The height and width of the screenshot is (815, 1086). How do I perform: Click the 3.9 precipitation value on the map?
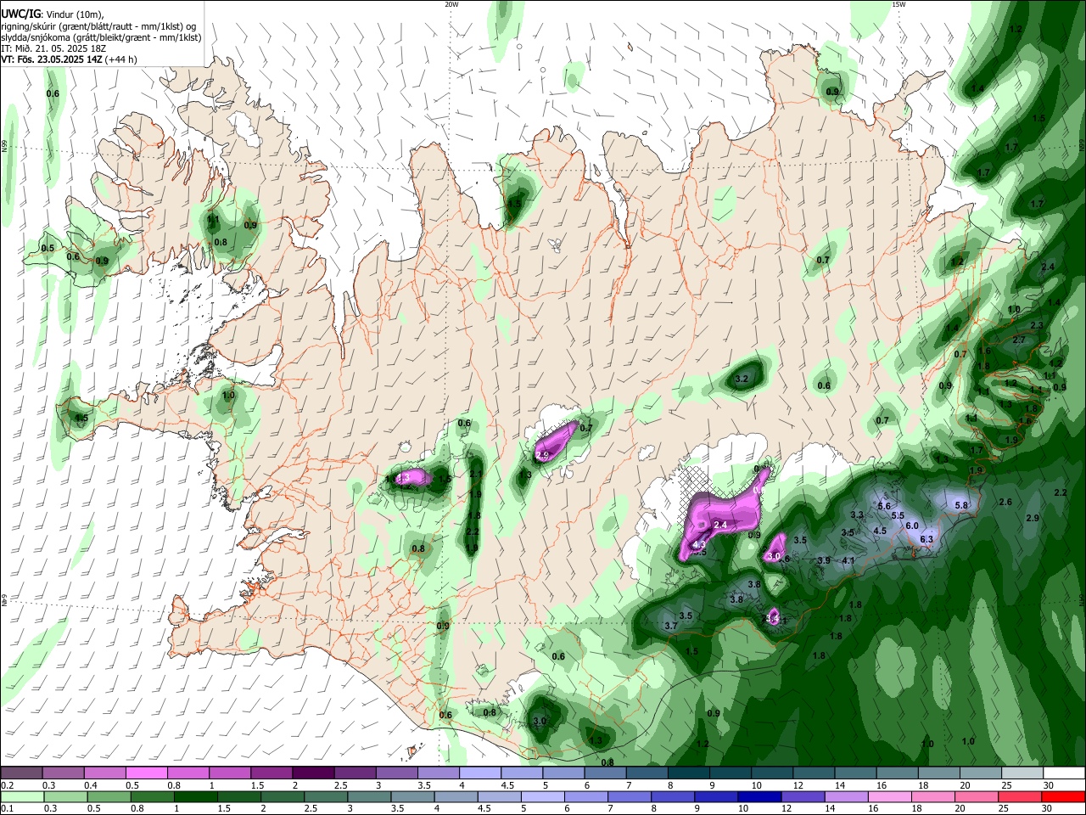[x=824, y=560]
